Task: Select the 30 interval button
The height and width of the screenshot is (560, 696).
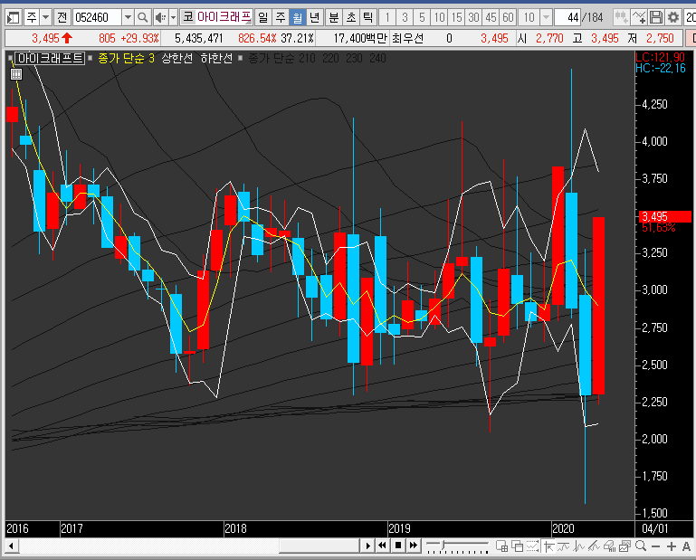Action: point(473,18)
